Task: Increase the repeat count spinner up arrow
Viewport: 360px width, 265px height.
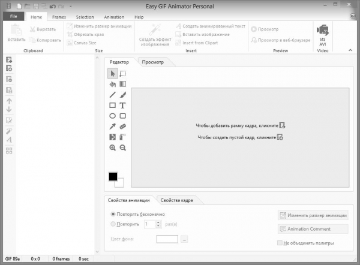Action: (x=158, y=222)
